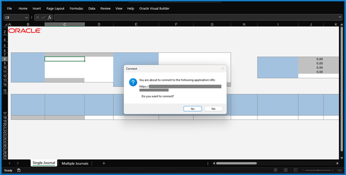Click the accessibility icon in status bar
346x175 pixels.
coord(19,170)
